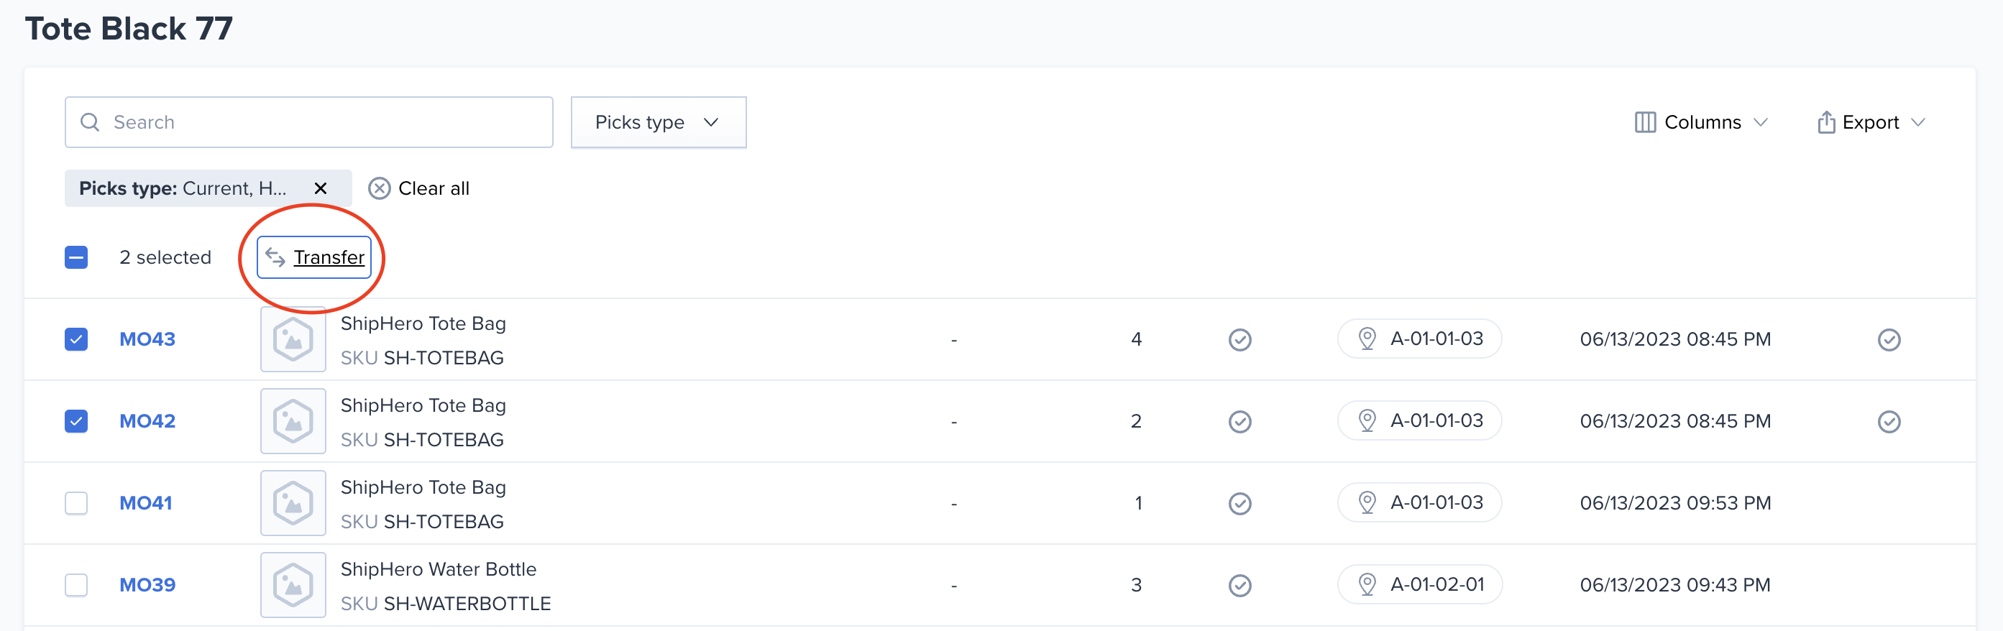Open the Columns dropdown chevron

pyautogui.click(x=1761, y=122)
